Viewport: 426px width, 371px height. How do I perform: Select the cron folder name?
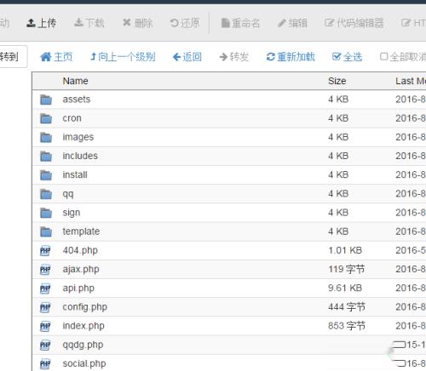pyautogui.click(x=72, y=118)
